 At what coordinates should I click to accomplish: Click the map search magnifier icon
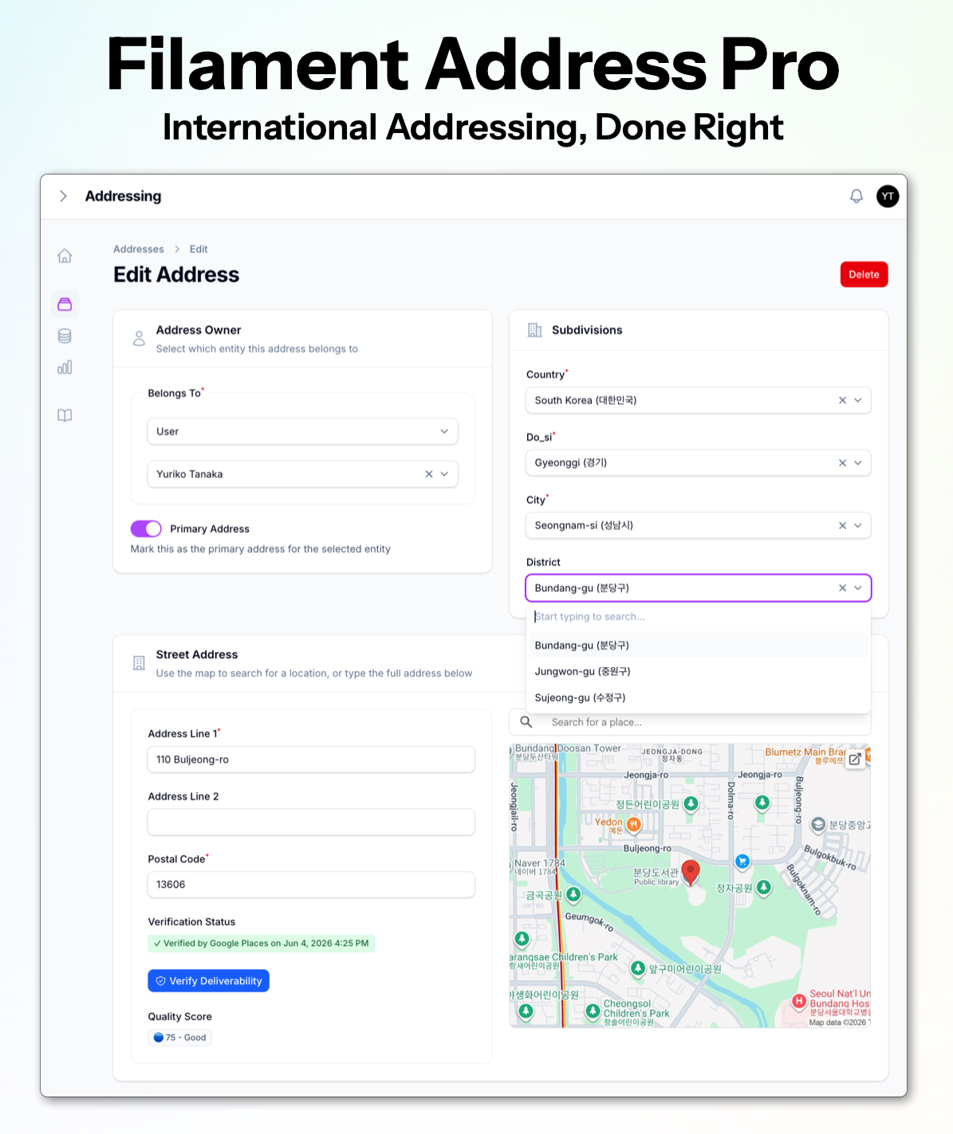526,722
